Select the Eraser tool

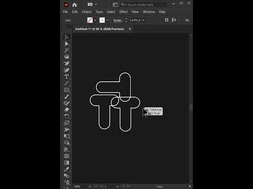tap(66, 110)
